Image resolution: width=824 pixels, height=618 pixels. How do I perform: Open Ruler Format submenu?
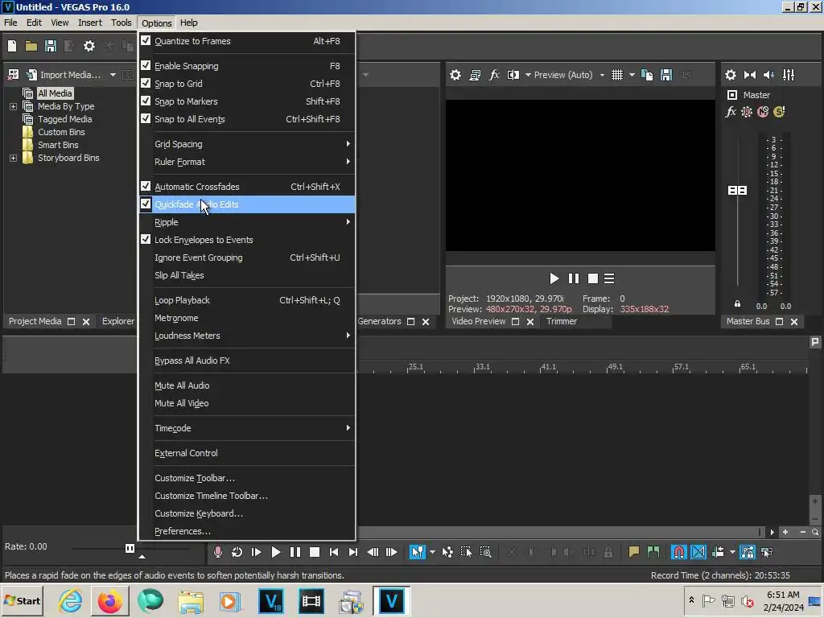point(246,162)
